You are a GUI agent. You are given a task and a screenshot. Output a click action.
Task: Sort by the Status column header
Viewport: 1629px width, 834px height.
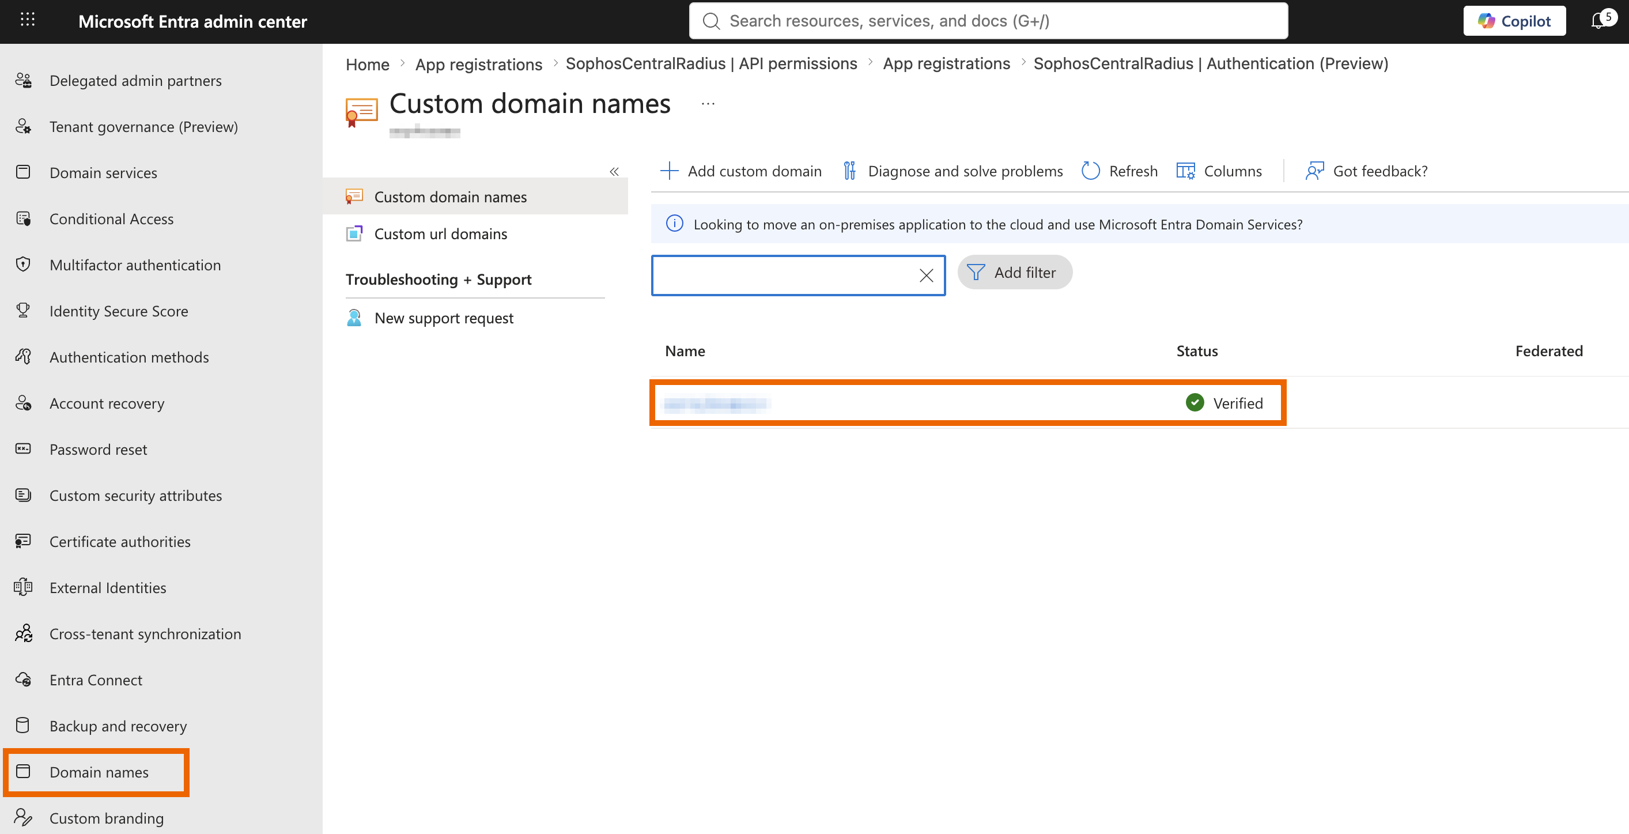[x=1196, y=351]
